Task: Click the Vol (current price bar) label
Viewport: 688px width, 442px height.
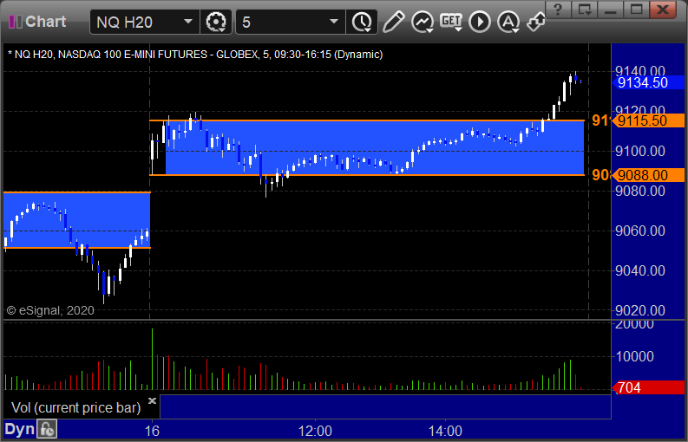Action: [75, 408]
